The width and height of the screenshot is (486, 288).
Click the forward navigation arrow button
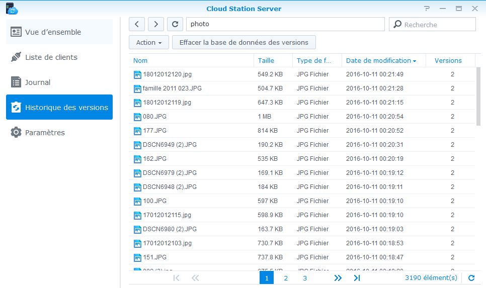(156, 24)
